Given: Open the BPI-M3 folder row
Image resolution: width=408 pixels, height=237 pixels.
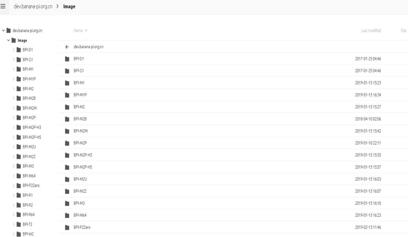Looking at the screenshot, I should [79, 203].
